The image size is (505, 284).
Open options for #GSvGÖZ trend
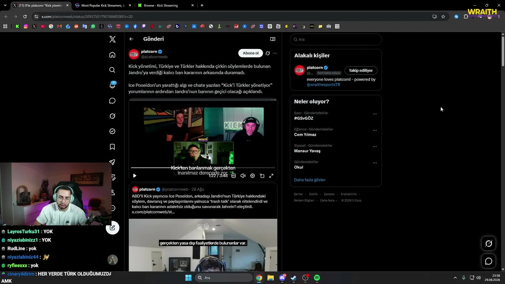pos(375,114)
